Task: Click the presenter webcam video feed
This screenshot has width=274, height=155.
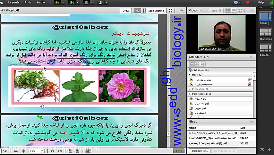Action: (x=222, y=33)
